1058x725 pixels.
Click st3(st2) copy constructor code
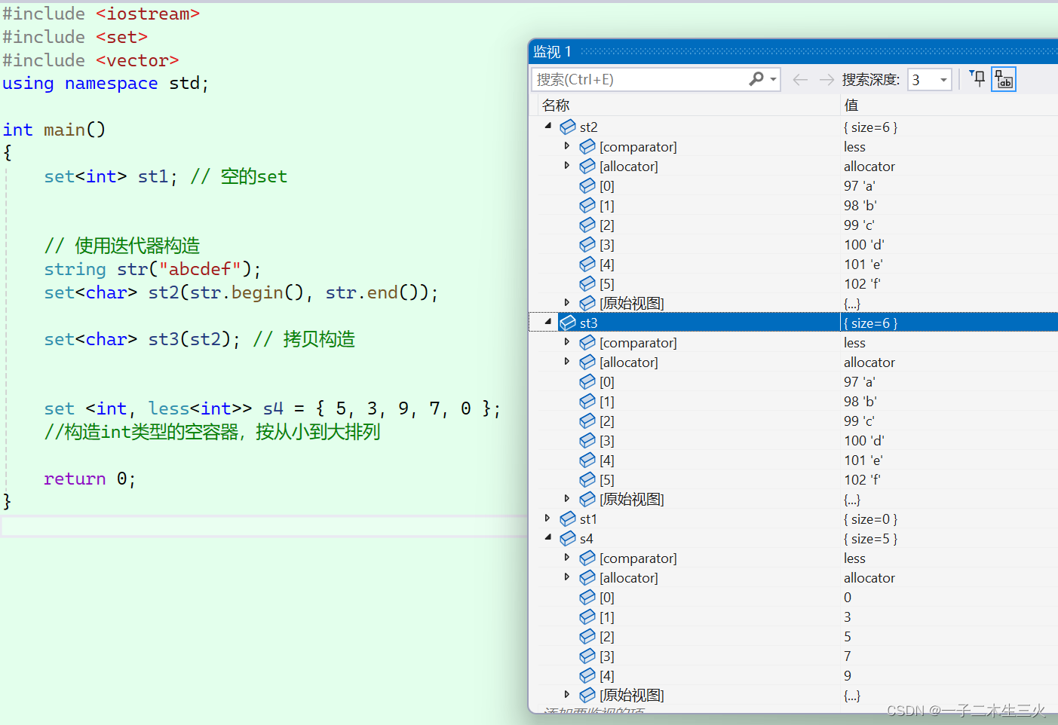coord(194,339)
